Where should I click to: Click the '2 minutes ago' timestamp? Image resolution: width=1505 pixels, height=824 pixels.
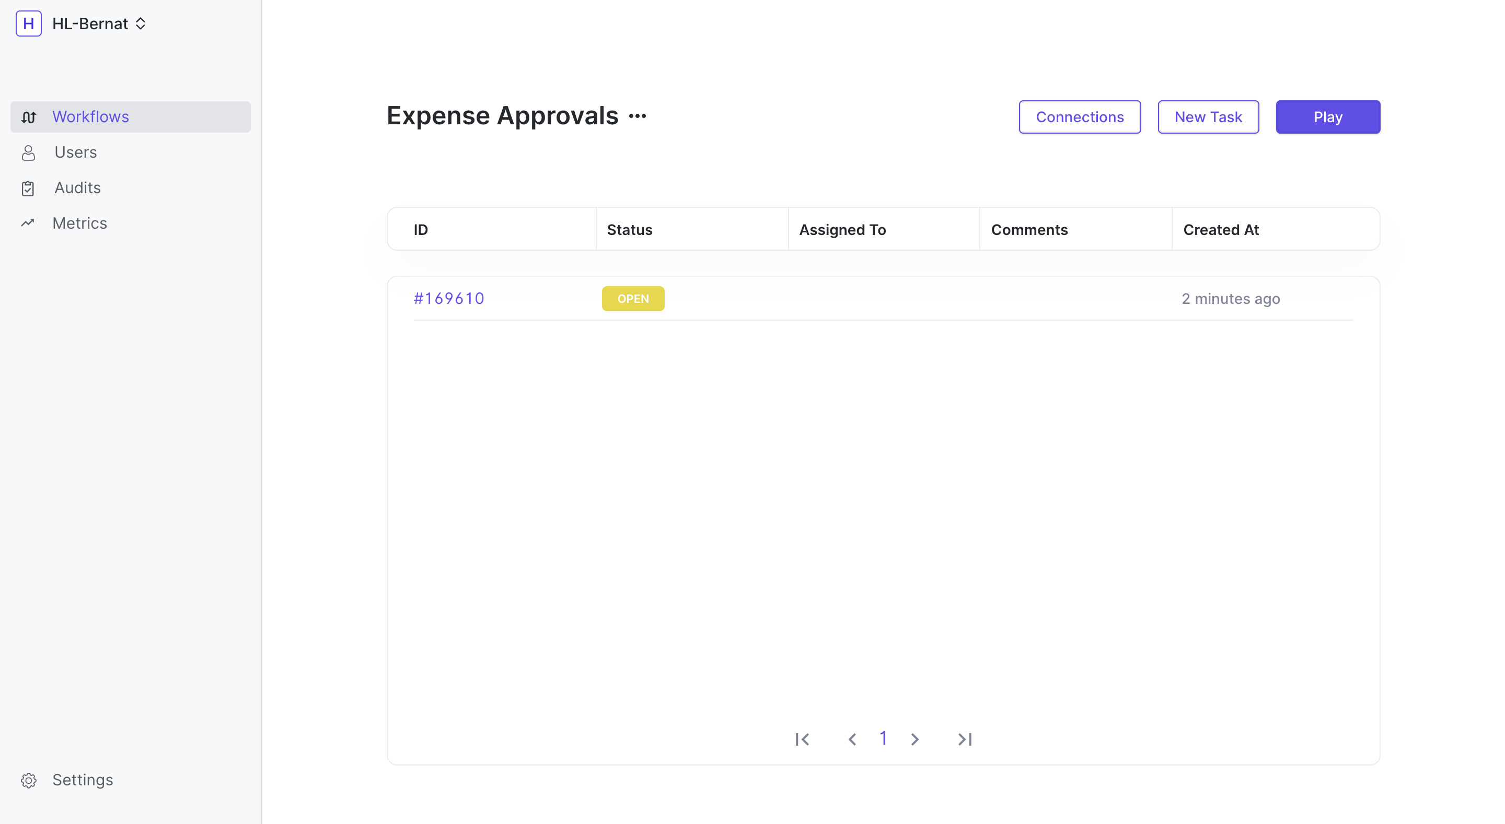pyautogui.click(x=1231, y=299)
